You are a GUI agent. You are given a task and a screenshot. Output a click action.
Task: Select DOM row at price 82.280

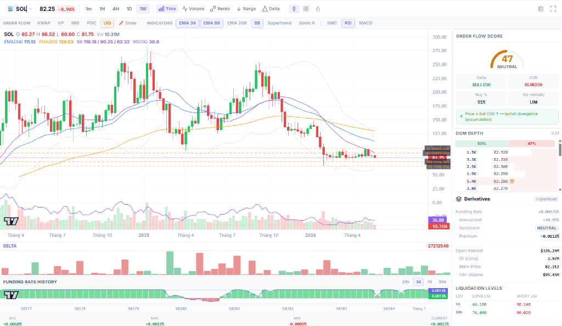point(507,181)
